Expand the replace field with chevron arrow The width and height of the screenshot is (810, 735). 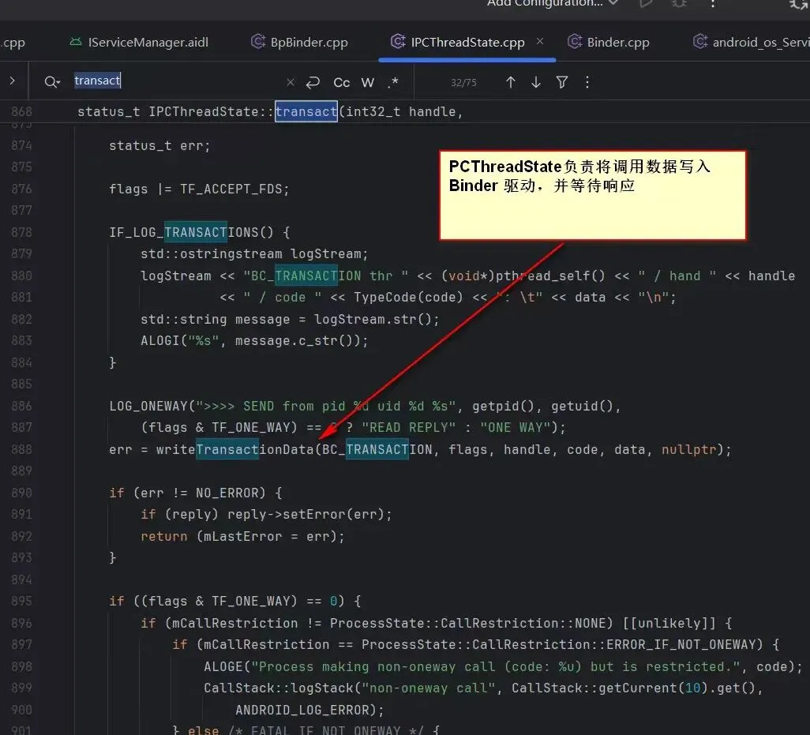13,81
